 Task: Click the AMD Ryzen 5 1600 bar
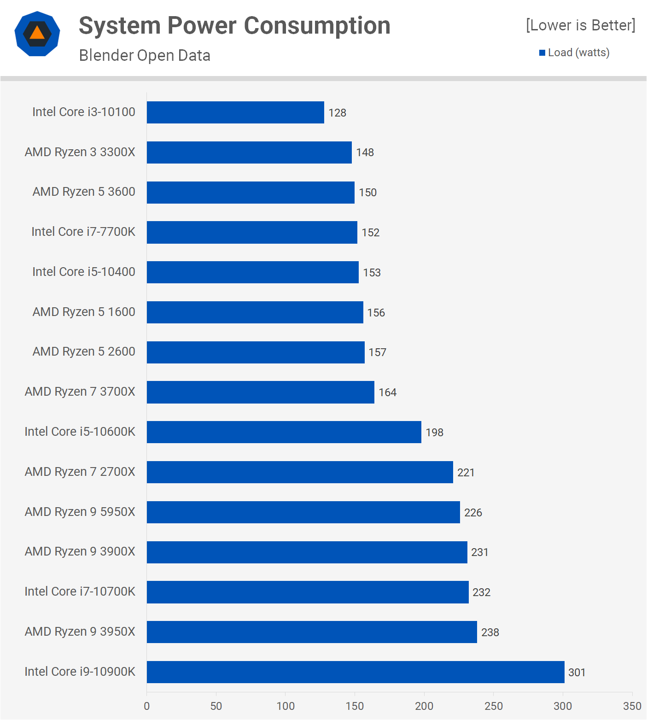pyautogui.click(x=255, y=312)
